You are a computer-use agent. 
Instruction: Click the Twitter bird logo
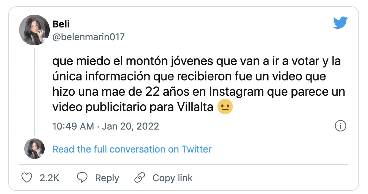pyautogui.click(x=340, y=23)
